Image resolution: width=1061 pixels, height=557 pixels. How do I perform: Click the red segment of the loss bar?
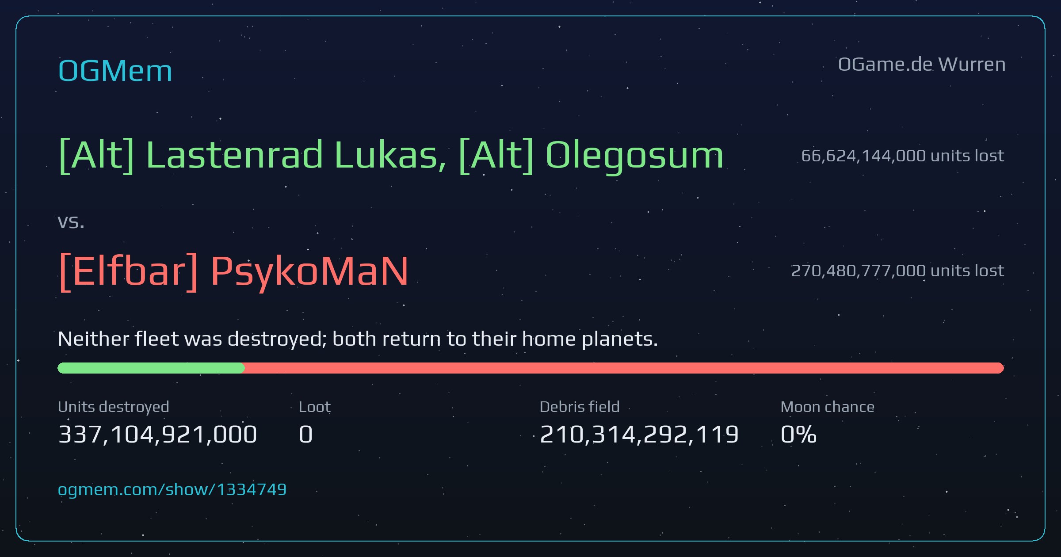point(624,368)
